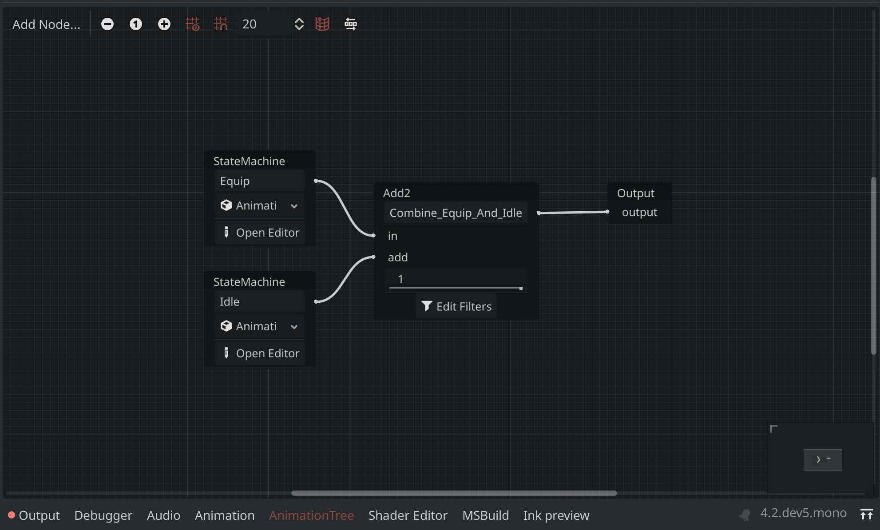Reset graph zoom with the "1" icon
Viewport: 880px width, 530px height.
[135, 24]
